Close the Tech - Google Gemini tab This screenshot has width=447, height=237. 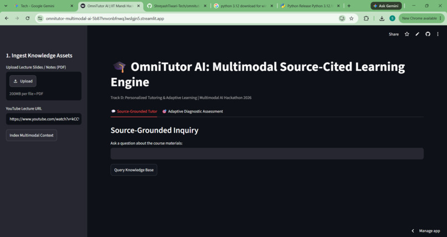(x=72, y=6)
